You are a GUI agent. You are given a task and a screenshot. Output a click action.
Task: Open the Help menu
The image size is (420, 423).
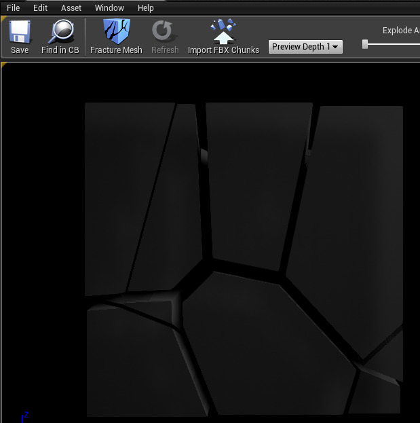146,8
